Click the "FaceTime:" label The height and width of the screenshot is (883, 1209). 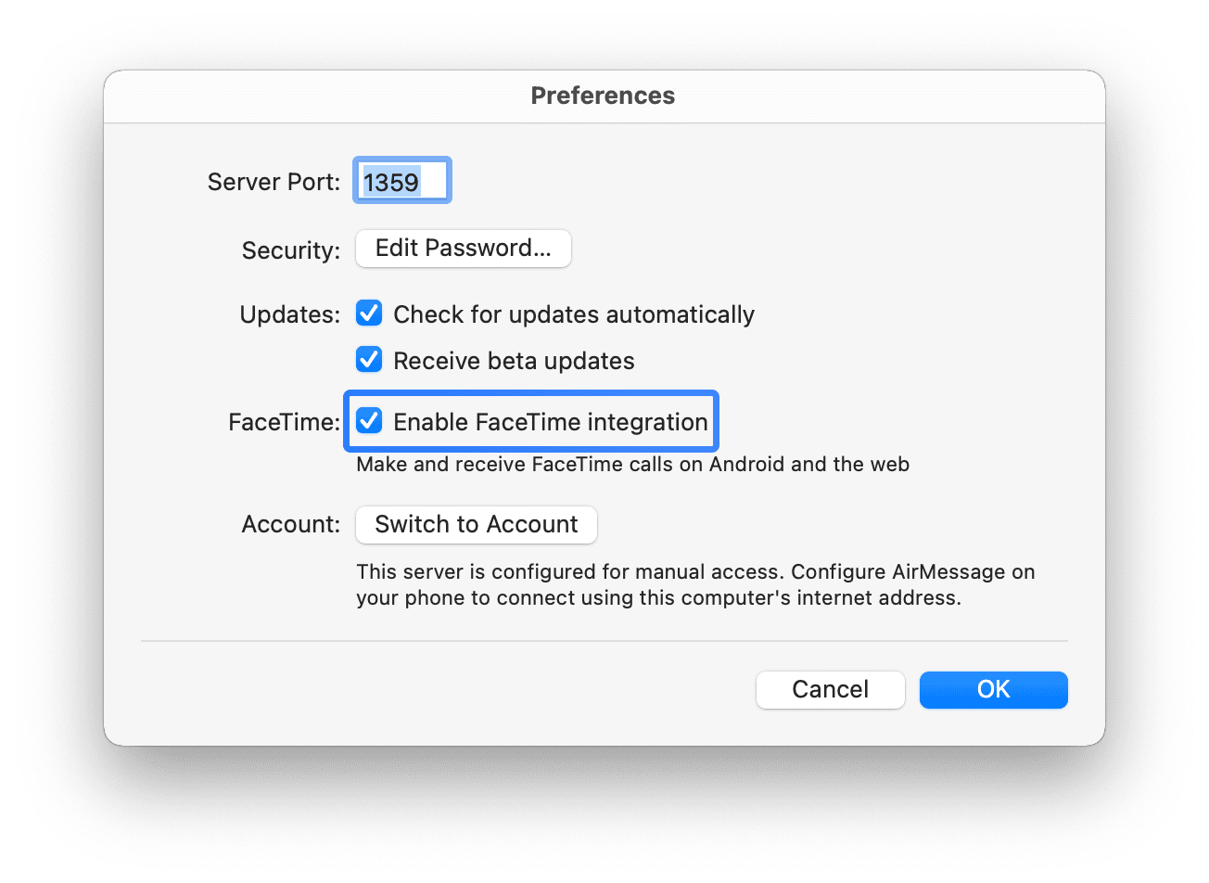click(x=285, y=423)
